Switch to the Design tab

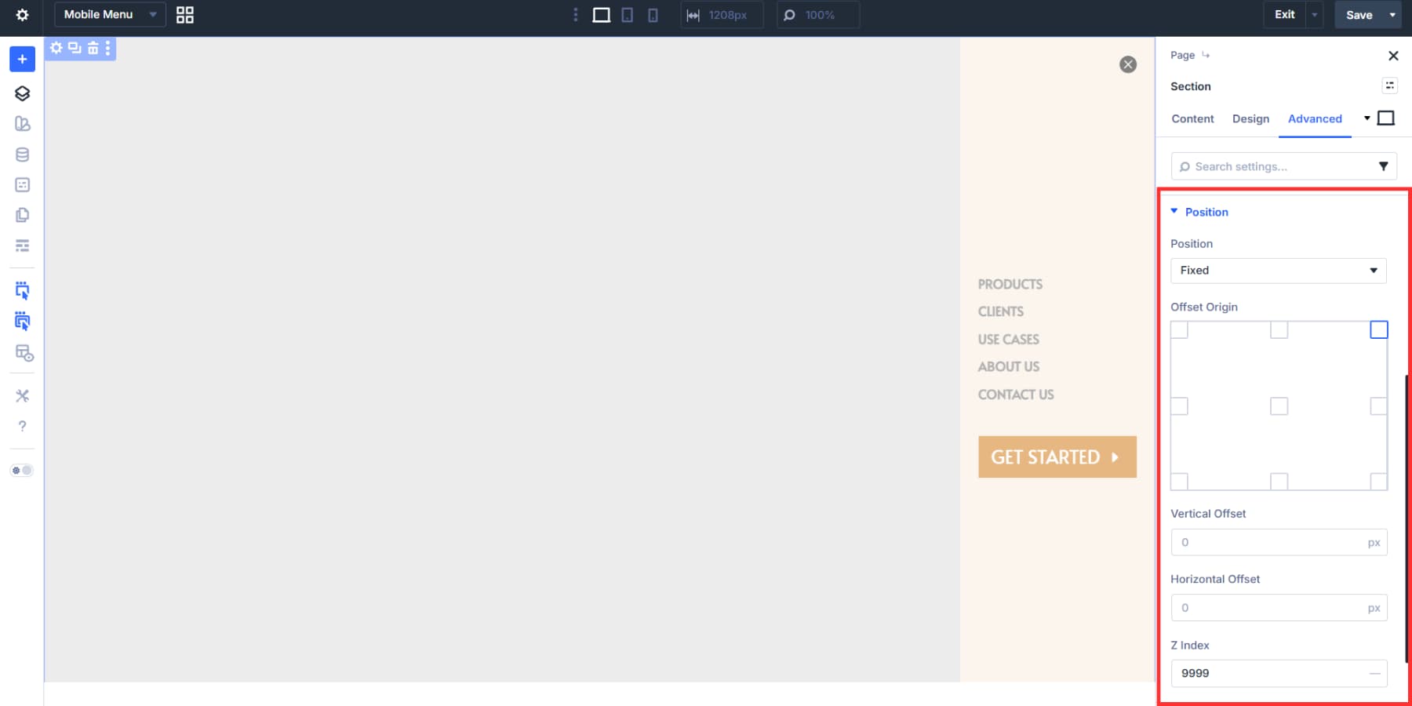pos(1250,118)
